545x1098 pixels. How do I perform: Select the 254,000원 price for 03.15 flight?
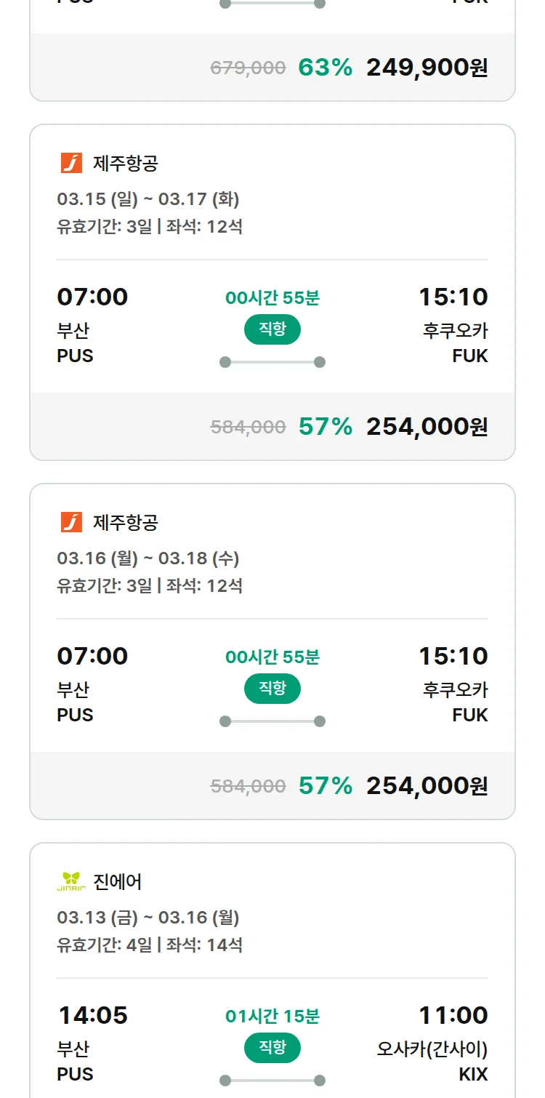pos(427,427)
